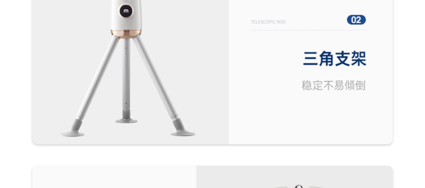
Task: Click the "三角支架" heading
Action: [x=335, y=59]
